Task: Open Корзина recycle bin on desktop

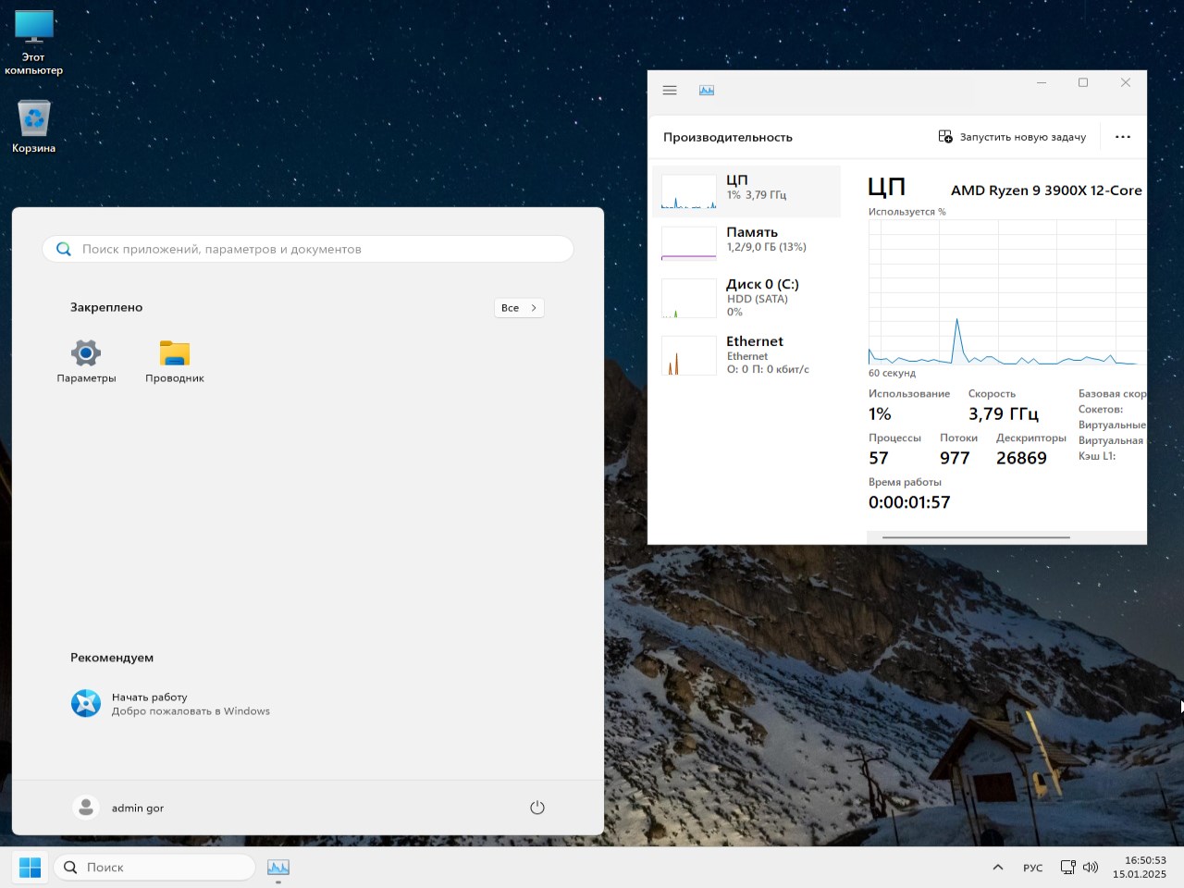Action: (34, 126)
